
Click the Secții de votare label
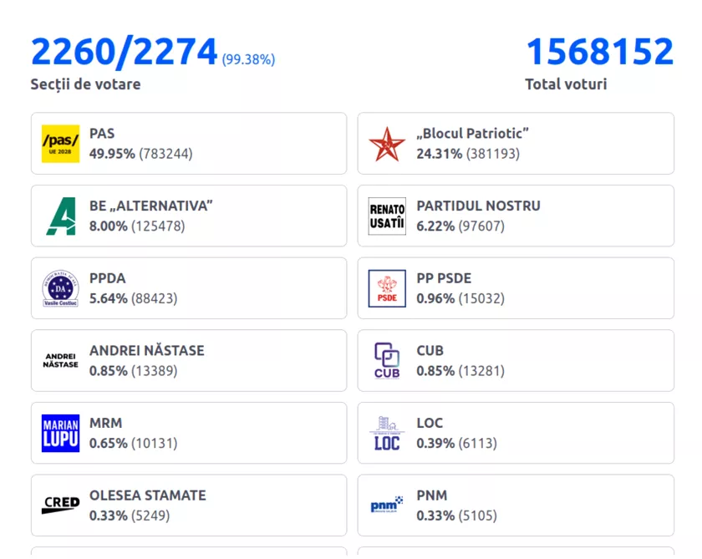[x=85, y=84]
